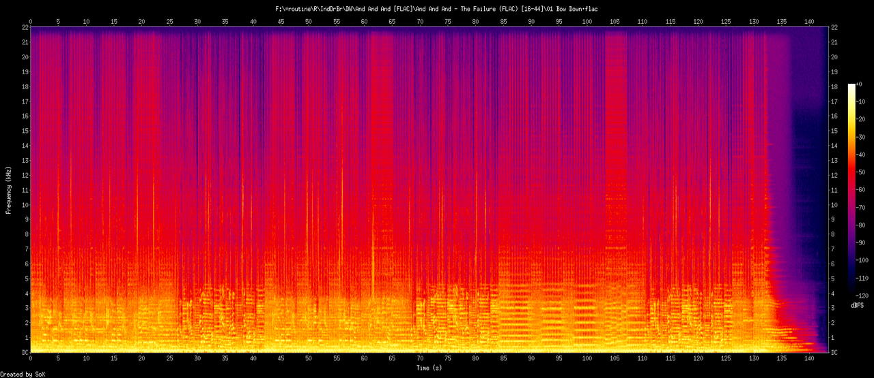
Task: Click the "50" tick on the bottom time axis
Action: pyautogui.click(x=309, y=360)
